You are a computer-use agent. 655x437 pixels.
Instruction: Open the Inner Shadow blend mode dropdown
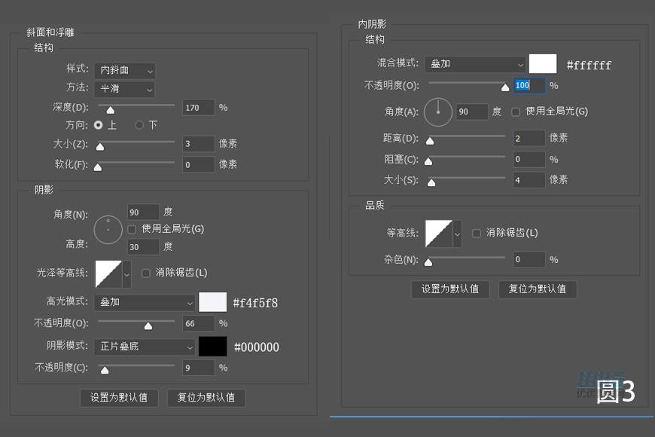[474, 65]
